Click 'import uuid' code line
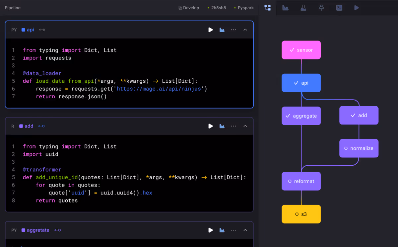 (40, 154)
